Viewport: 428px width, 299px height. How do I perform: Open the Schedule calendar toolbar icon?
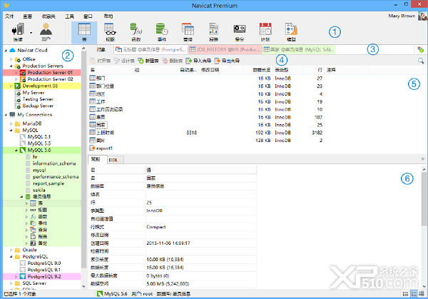coord(265,32)
